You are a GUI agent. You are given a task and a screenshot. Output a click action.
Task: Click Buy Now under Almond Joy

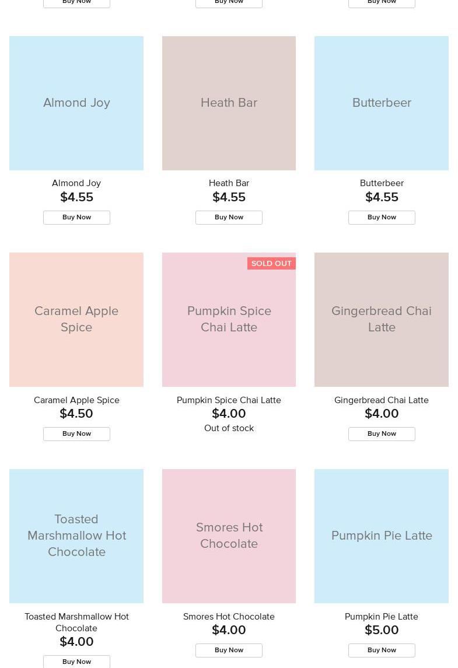tap(76, 218)
